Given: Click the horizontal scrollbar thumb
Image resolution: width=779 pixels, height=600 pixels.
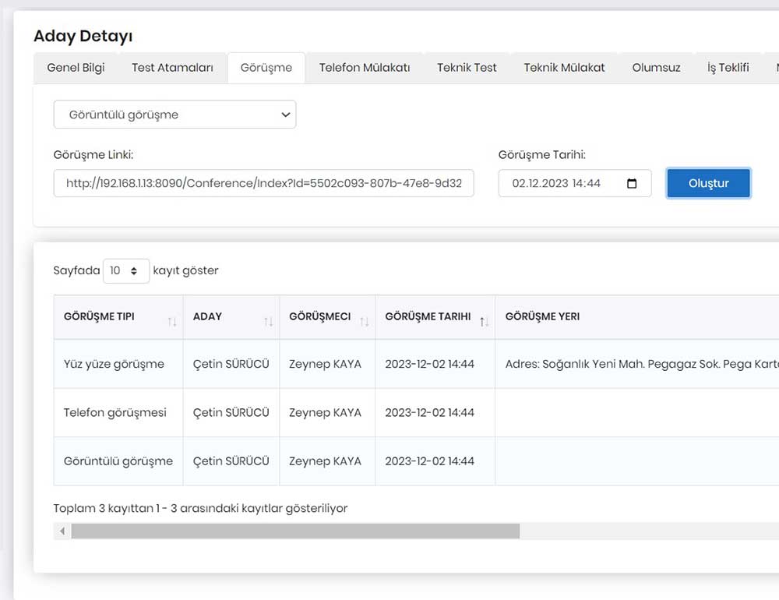Looking at the screenshot, I should (x=295, y=531).
